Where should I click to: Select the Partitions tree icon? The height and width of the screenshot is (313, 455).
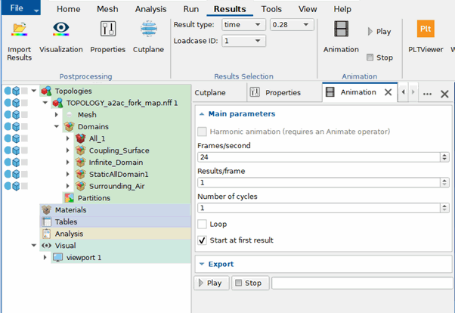pos(69,198)
